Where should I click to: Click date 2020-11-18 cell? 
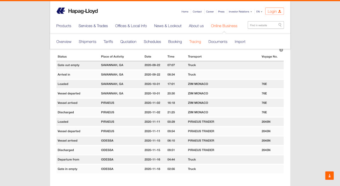tap(152, 169)
